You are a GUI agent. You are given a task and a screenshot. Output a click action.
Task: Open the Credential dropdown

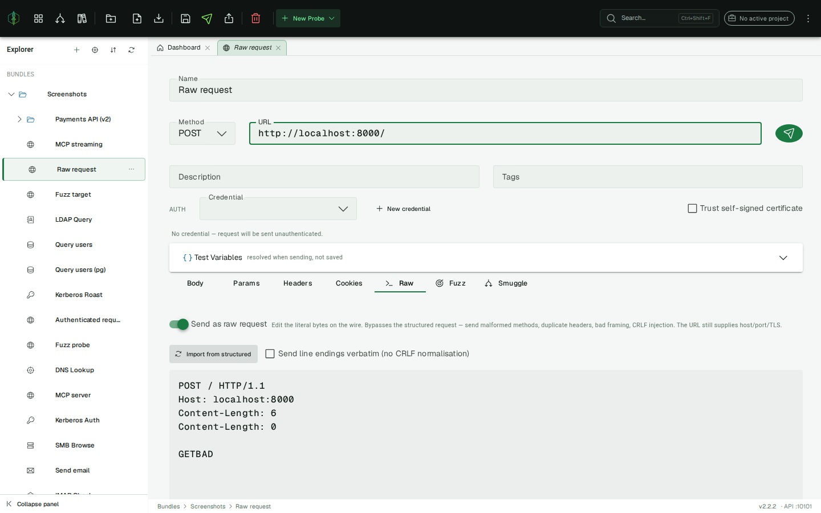coord(278,209)
